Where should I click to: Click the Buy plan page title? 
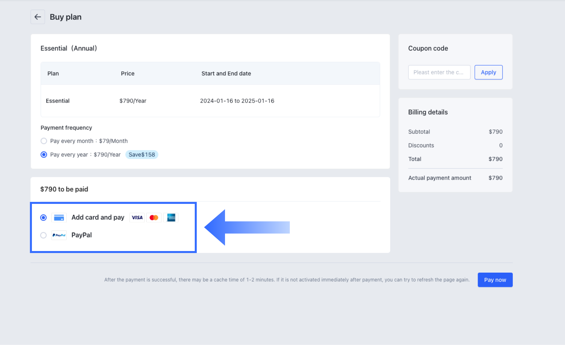(65, 17)
